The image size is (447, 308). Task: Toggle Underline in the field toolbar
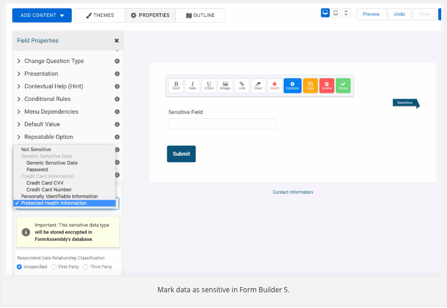tap(209, 86)
